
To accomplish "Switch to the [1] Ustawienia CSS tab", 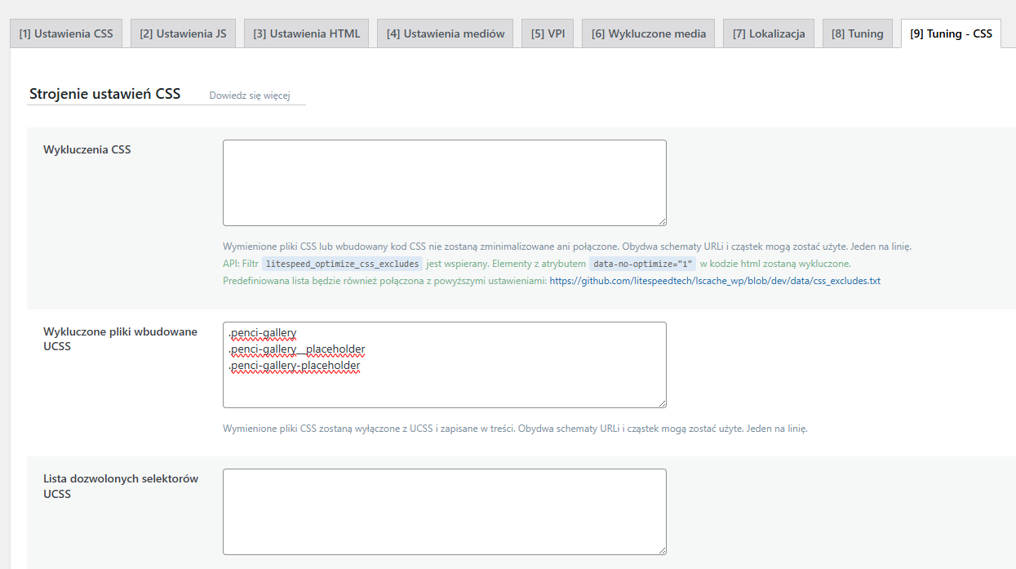I will click(x=66, y=33).
